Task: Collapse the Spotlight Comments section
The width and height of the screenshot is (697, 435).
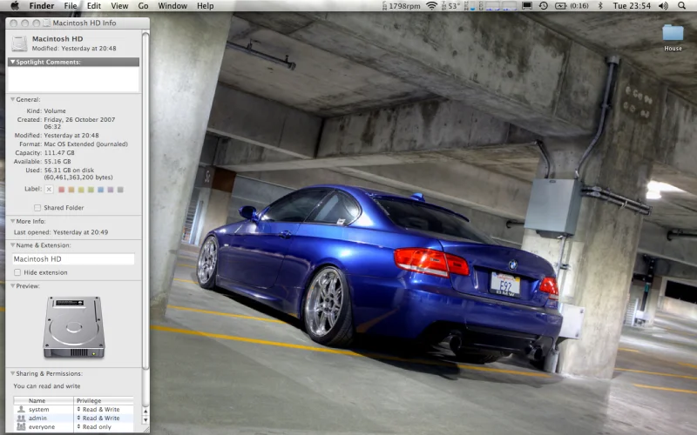Action: [x=12, y=62]
